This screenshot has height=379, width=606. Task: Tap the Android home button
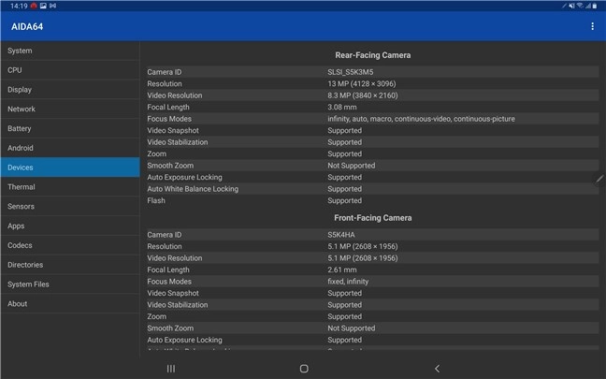pyautogui.click(x=304, y=369)
